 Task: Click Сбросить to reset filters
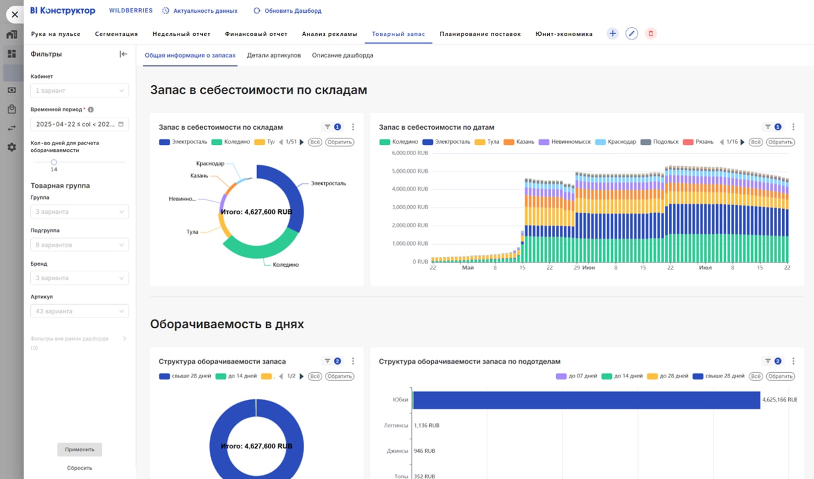point(80,468)
